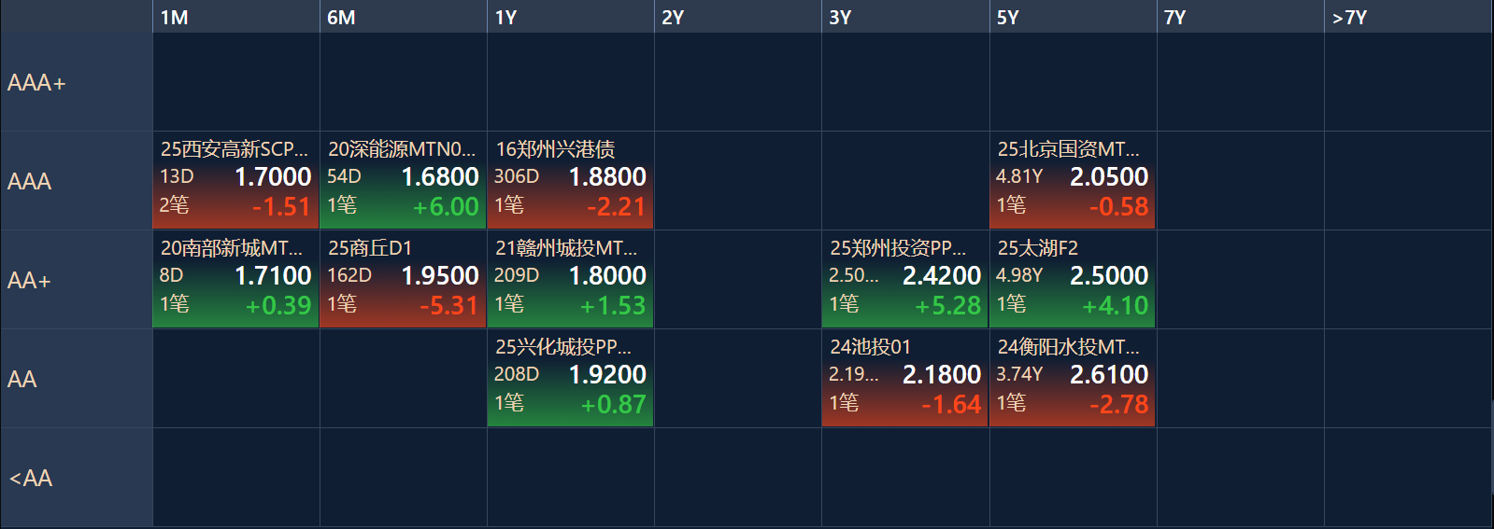Select the 6M maturity column header
This screenshot has height=529, width=1494.
(403, 17)
